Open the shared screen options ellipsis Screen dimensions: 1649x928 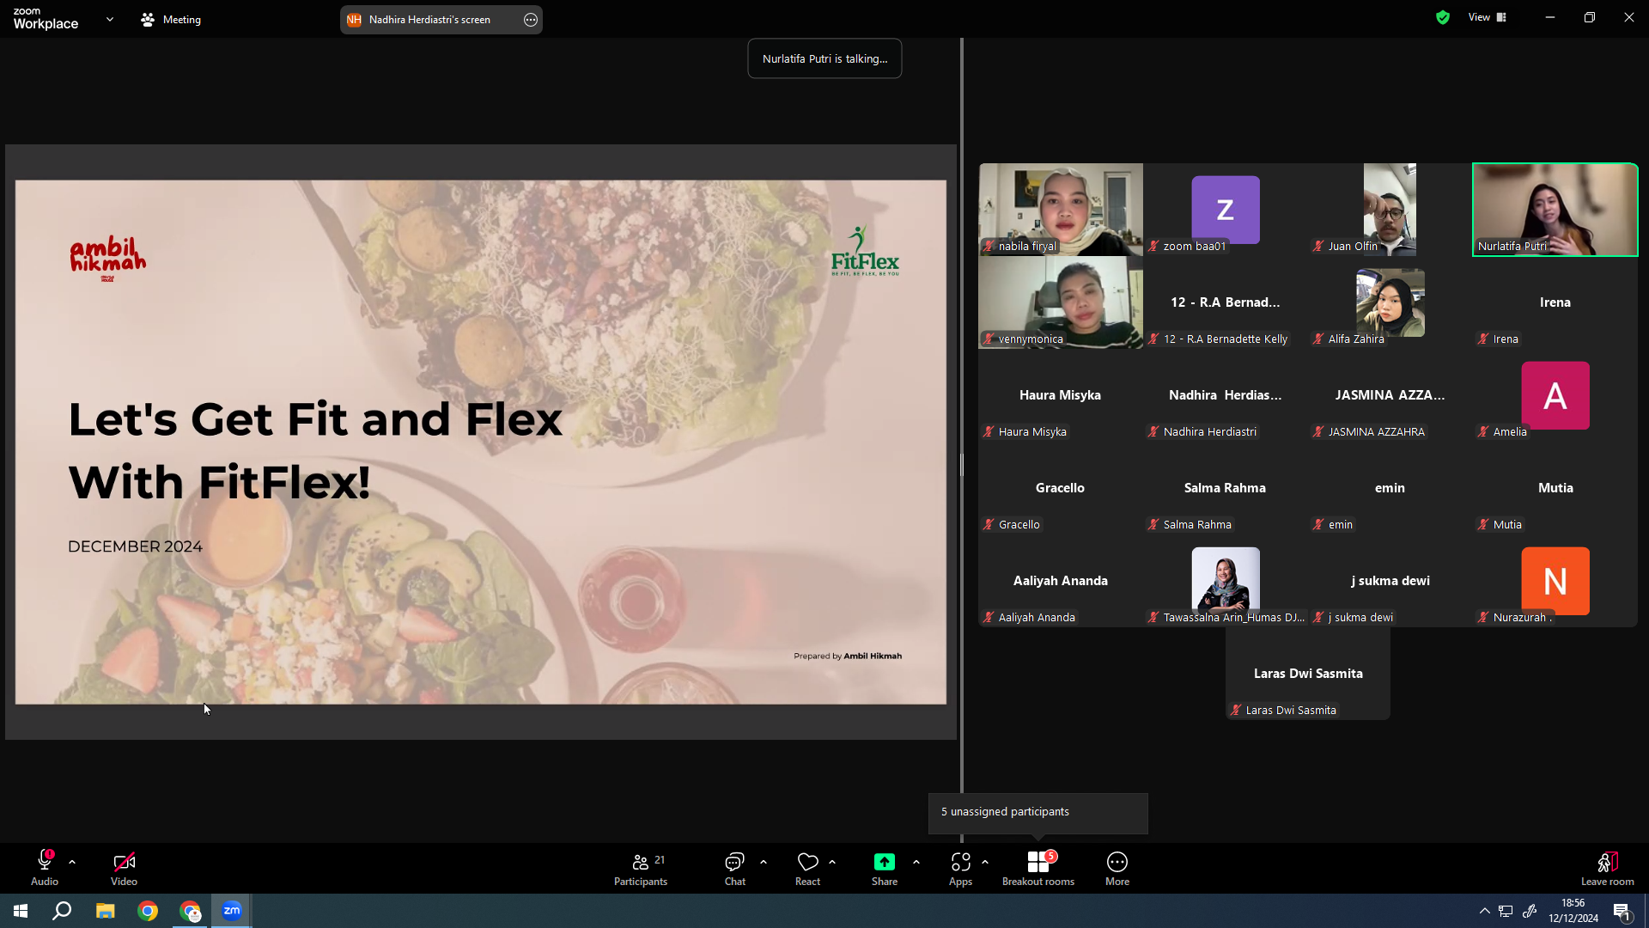click(x=531, y=20)
